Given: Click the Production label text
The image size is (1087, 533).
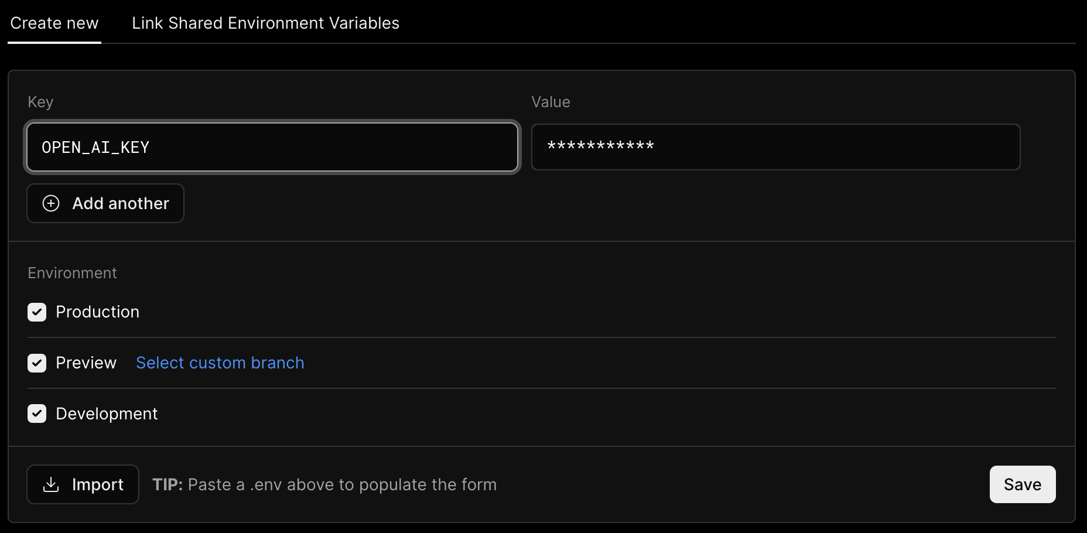Looking at the screenshot, I should click(97, 312).
